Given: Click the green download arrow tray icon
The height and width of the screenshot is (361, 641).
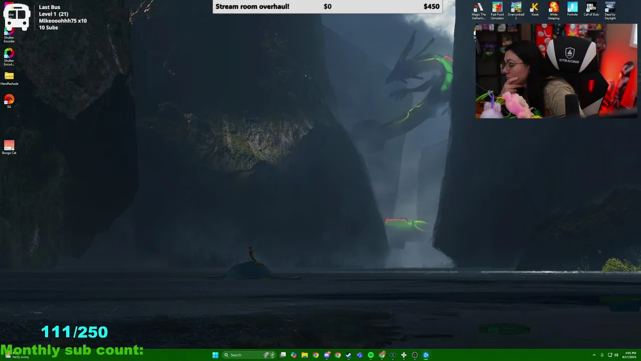Looking at the screenshot, I should point(602,355).
